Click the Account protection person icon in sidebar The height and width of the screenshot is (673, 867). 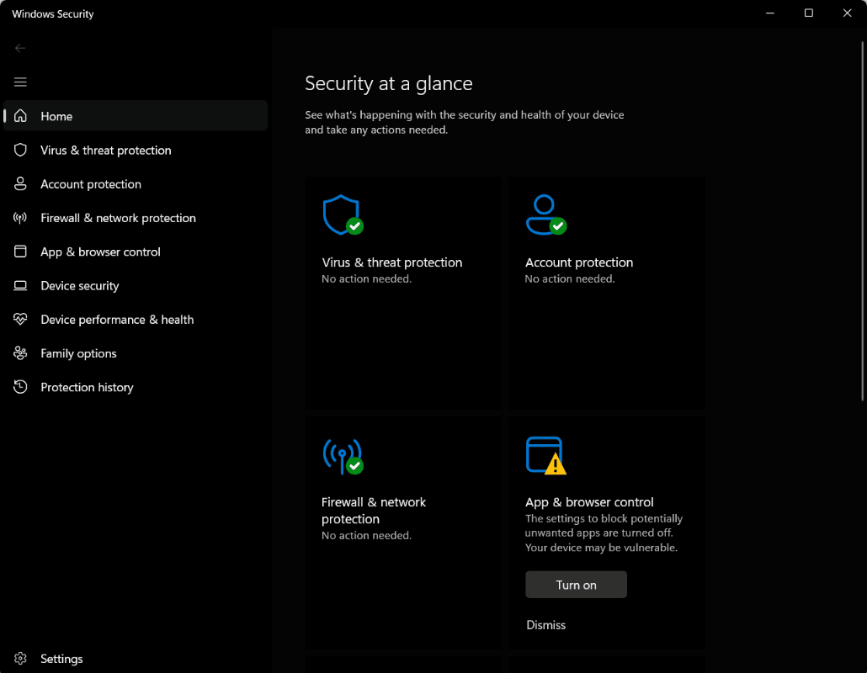click(x=20, y=183)
